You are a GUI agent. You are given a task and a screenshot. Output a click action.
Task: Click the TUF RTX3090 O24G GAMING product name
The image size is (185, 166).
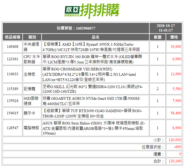point(92,113)
